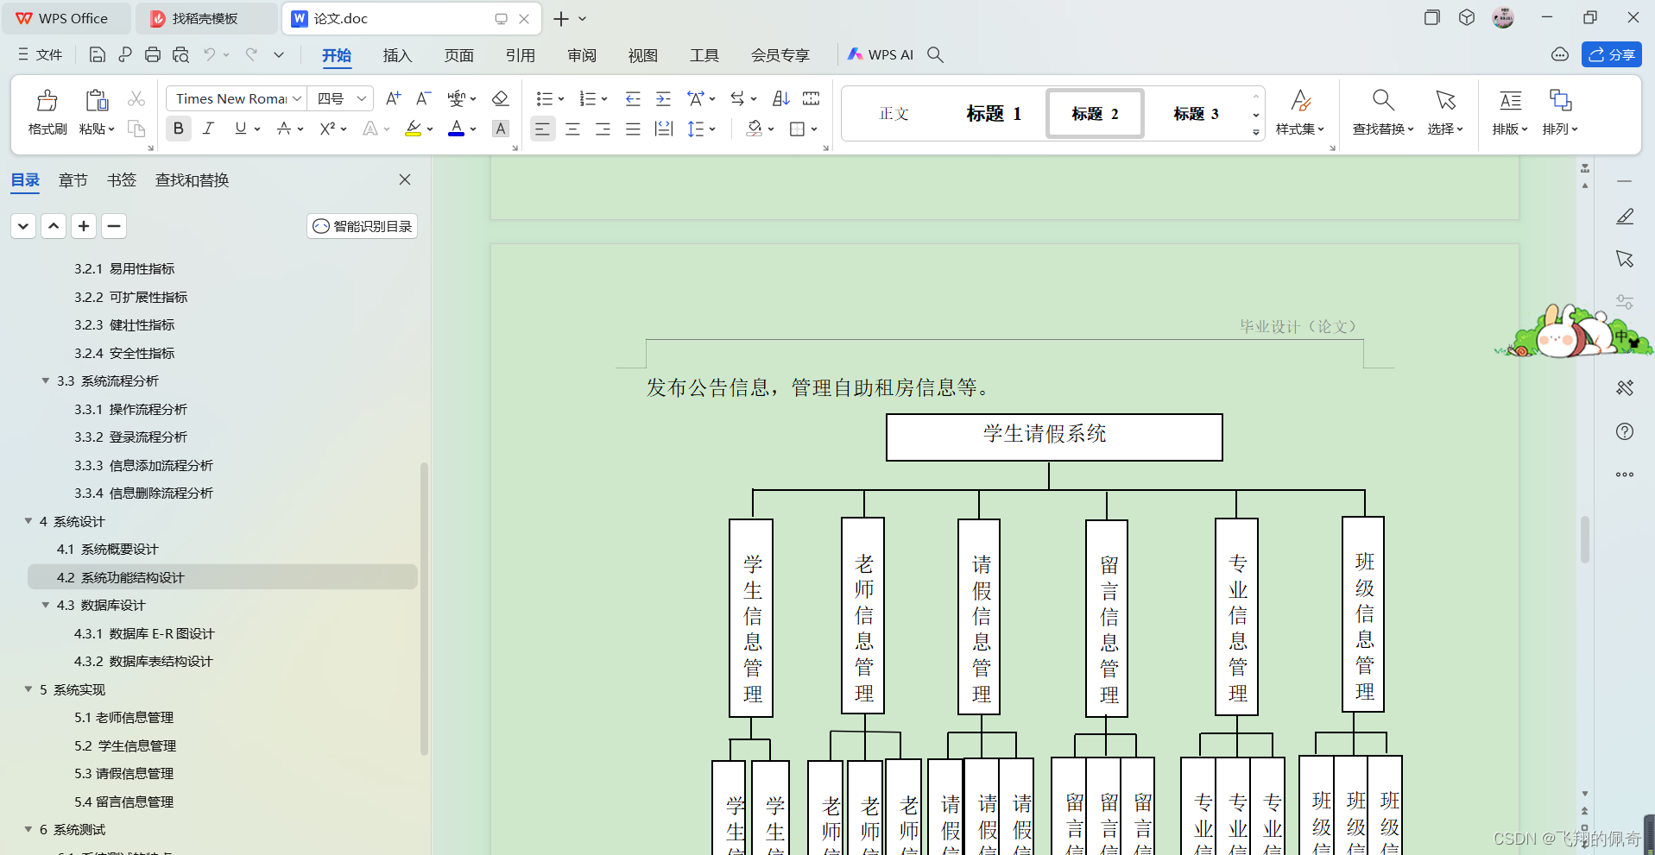Open the 审阅 ribbon tab
The width and height of the screenshot is (1655, 855).
click(x=582, y=55)
